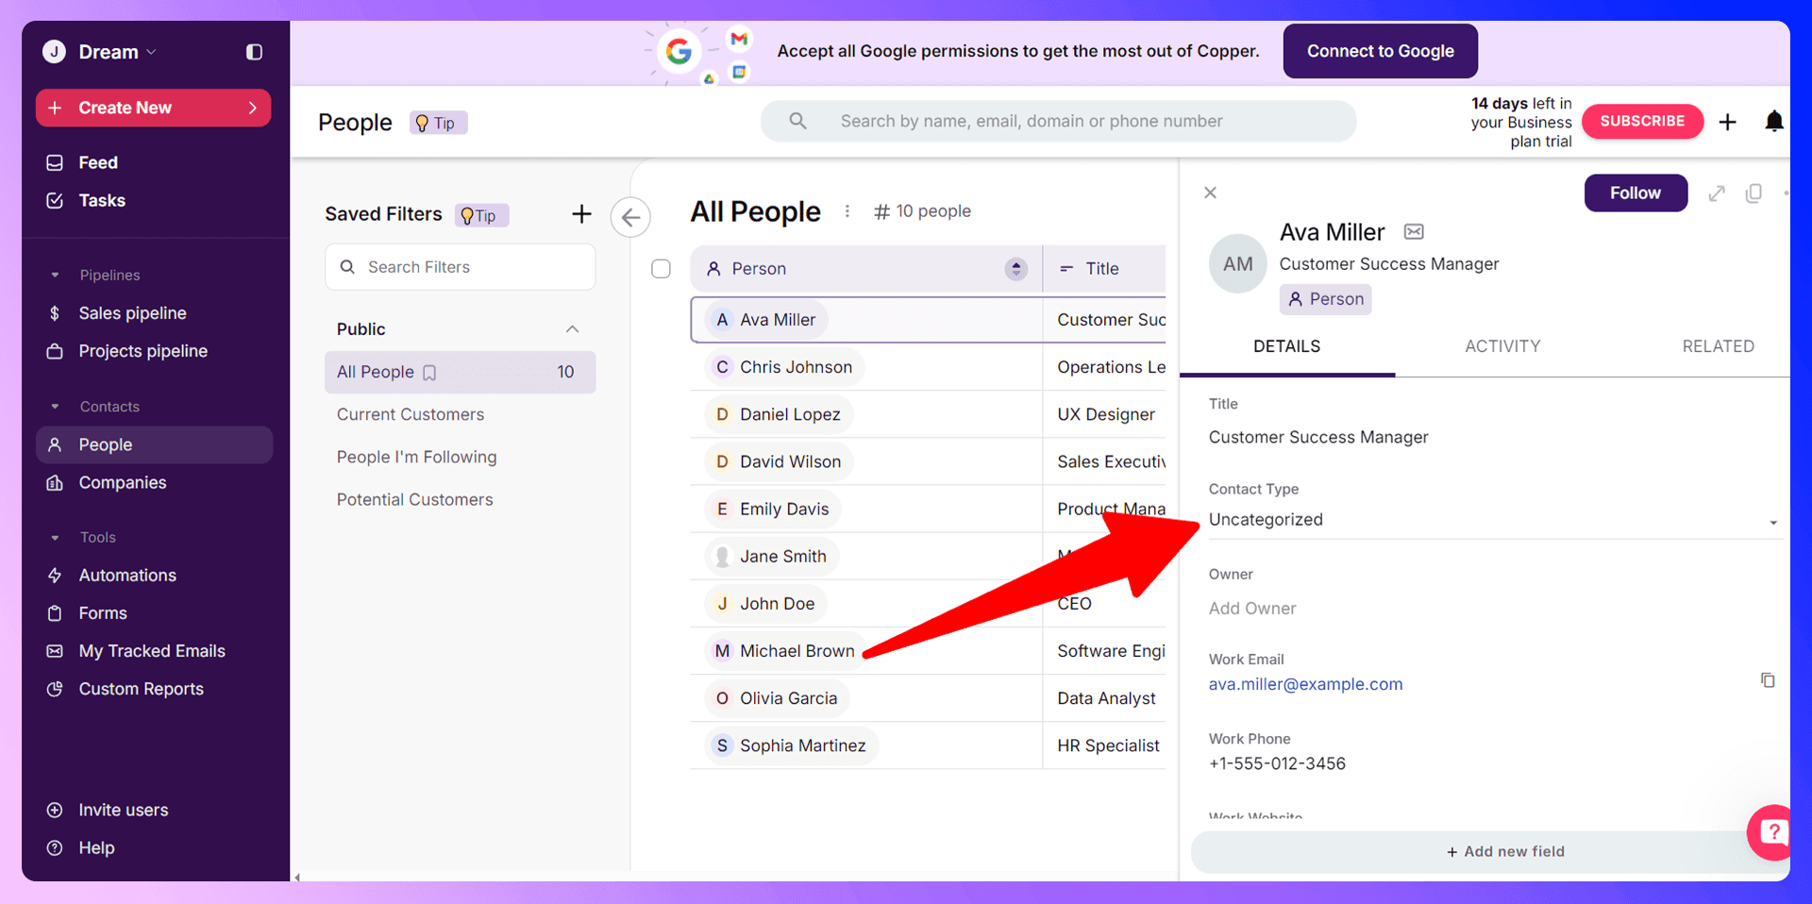
Task: Open Sophia Martinez's record
Action: pyautogui.click(x=802, y=745)
